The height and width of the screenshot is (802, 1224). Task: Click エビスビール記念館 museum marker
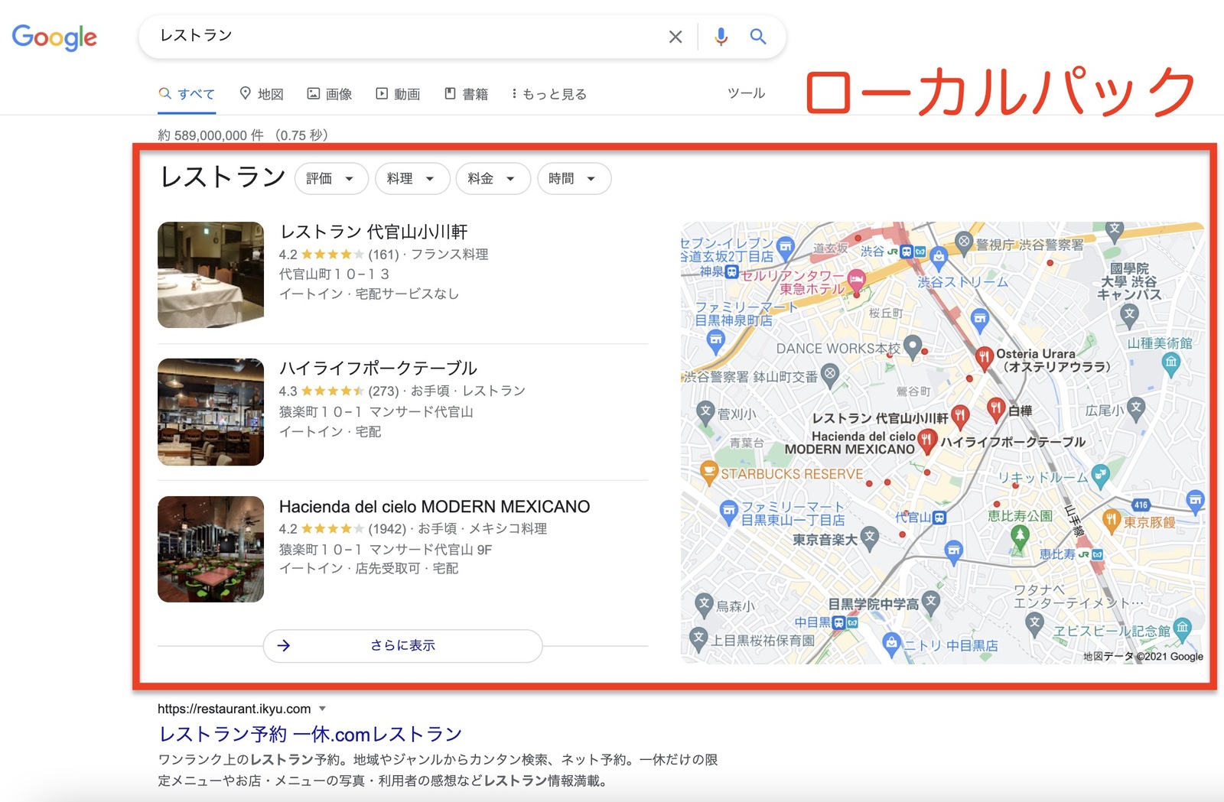click(x=1182, y=628)
